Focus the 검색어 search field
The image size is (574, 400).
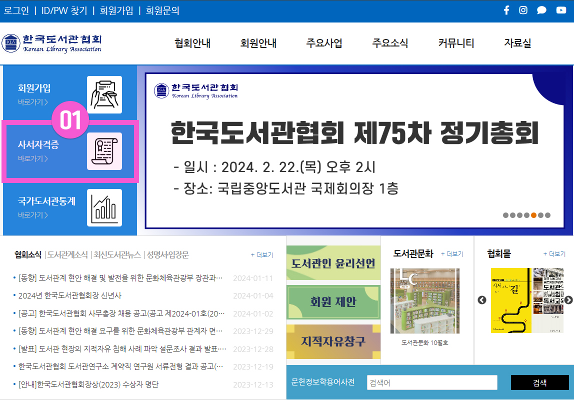pyautogui.click(x=432, y=382)
